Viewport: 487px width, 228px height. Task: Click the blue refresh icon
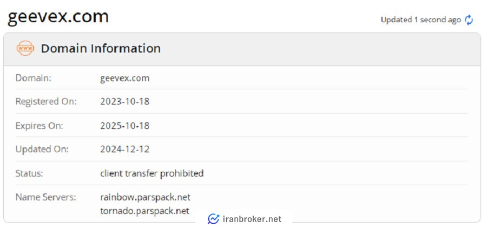pos(469,20)
